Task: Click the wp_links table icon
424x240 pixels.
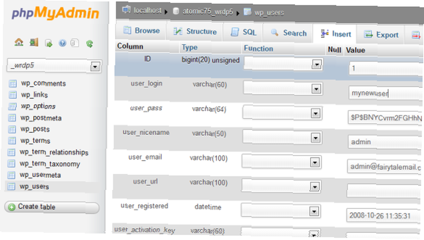Action: pyautogui.click(x=12, y=95)
